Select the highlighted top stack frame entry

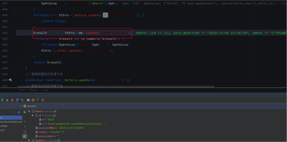(x=11, y=118)
